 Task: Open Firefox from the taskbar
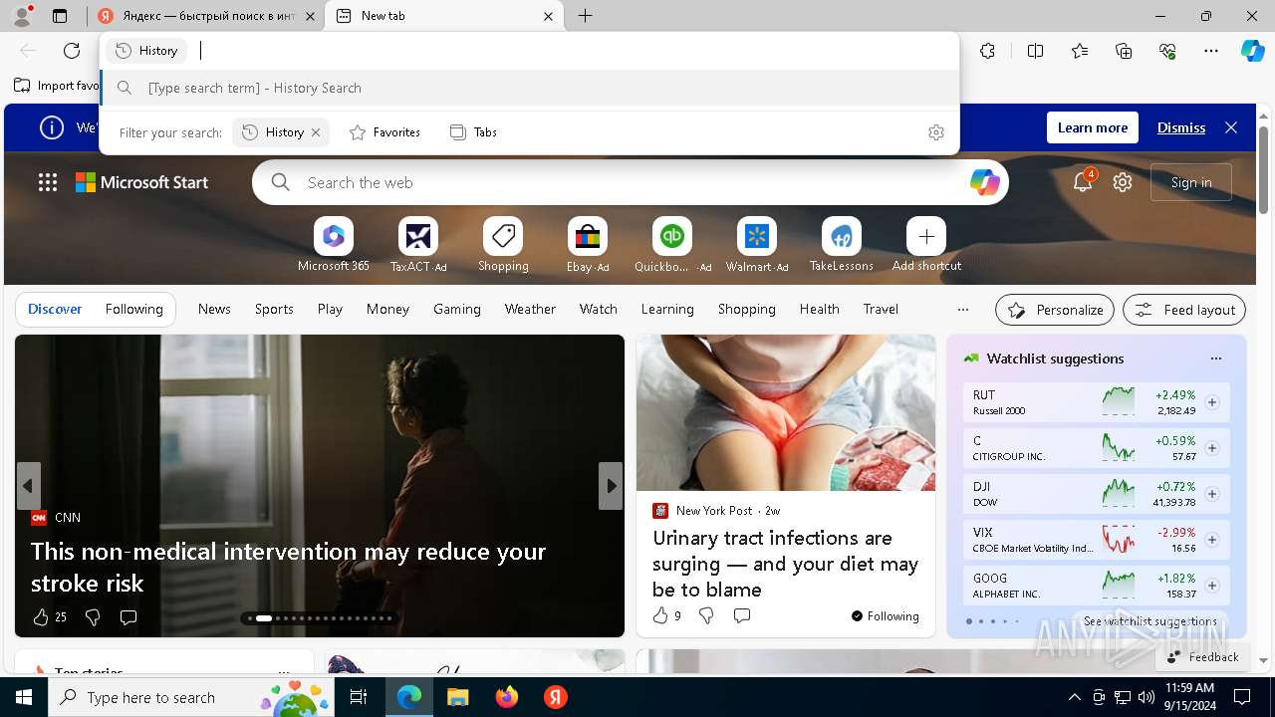pyautogui.click(x=507, y=697)
